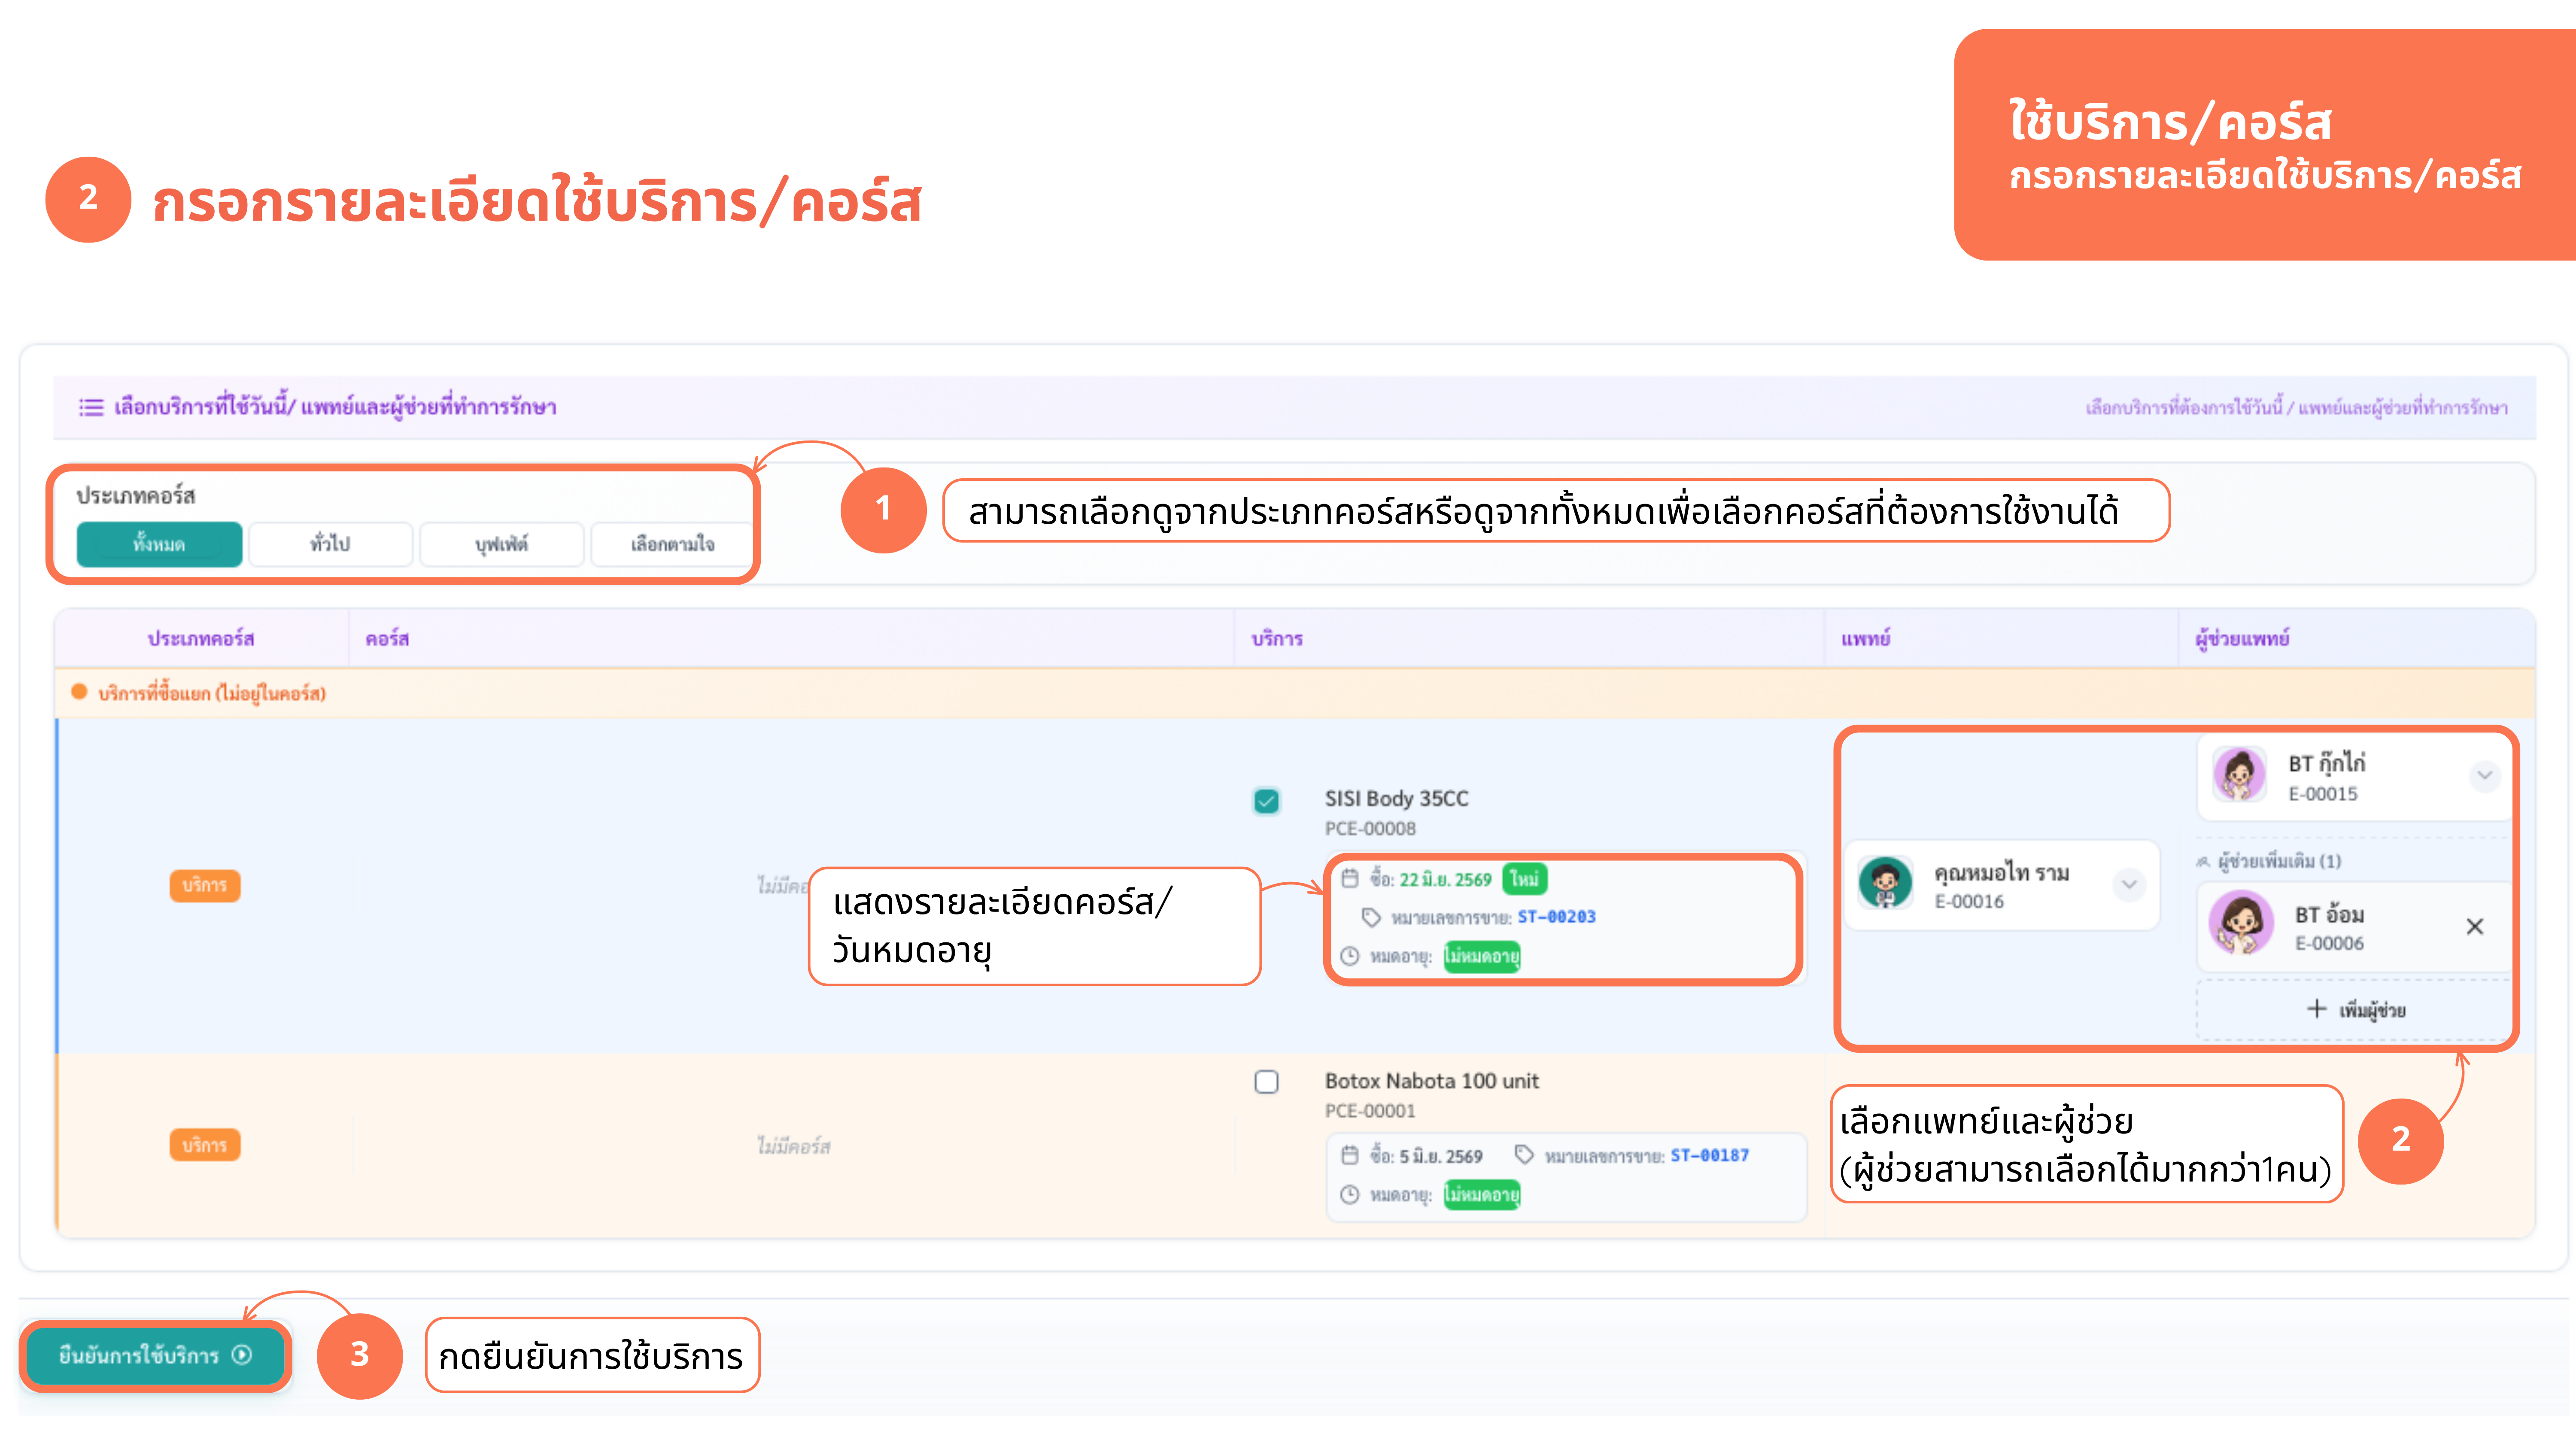Open sale number link ST-00187

(1709, 1156)
